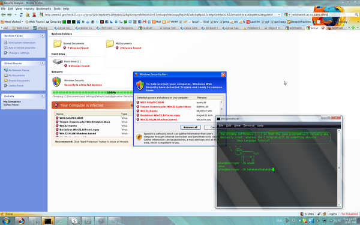360x225 pixels.
Task: Expand the URL bar history dropdown arrow
Action: pos(279,14)
